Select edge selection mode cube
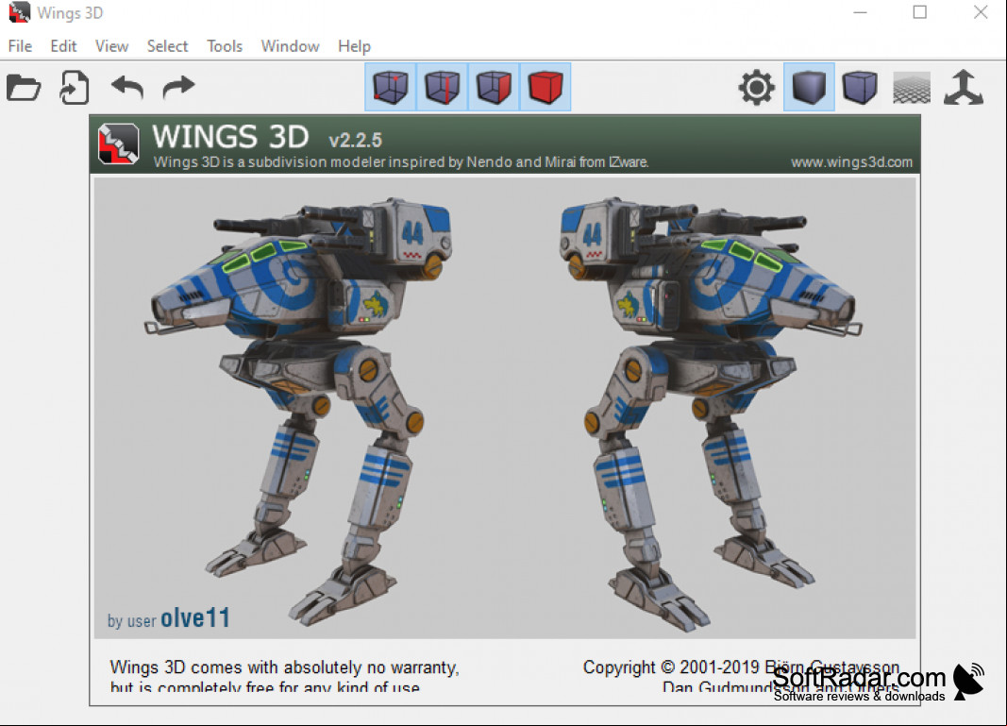This screenshot has width=1007, height=726. pos(442,87)
